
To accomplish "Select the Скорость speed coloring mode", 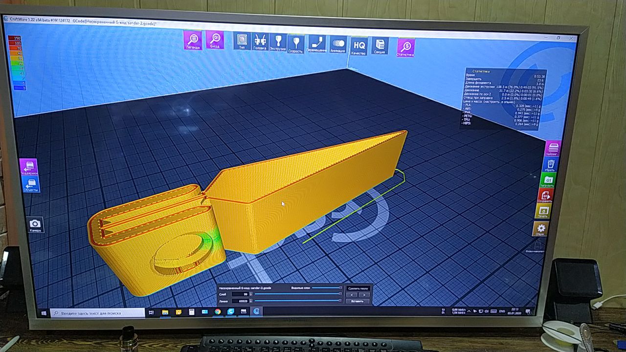I will 295,44.
